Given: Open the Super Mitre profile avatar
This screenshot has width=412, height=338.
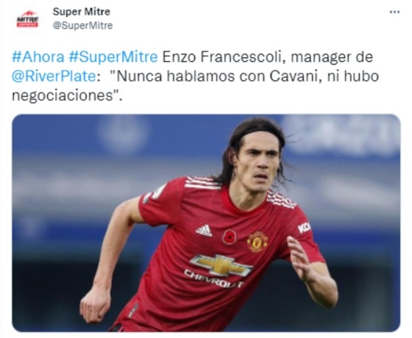Looking at the screenshot, I should click(x=28, y=19).
